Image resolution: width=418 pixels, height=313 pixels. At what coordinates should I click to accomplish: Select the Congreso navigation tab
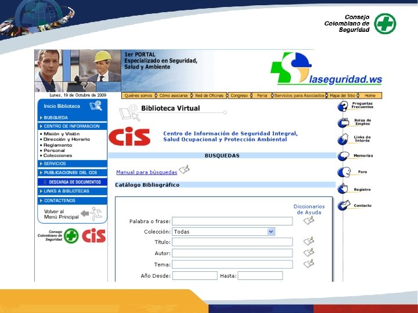click(239, 96)
